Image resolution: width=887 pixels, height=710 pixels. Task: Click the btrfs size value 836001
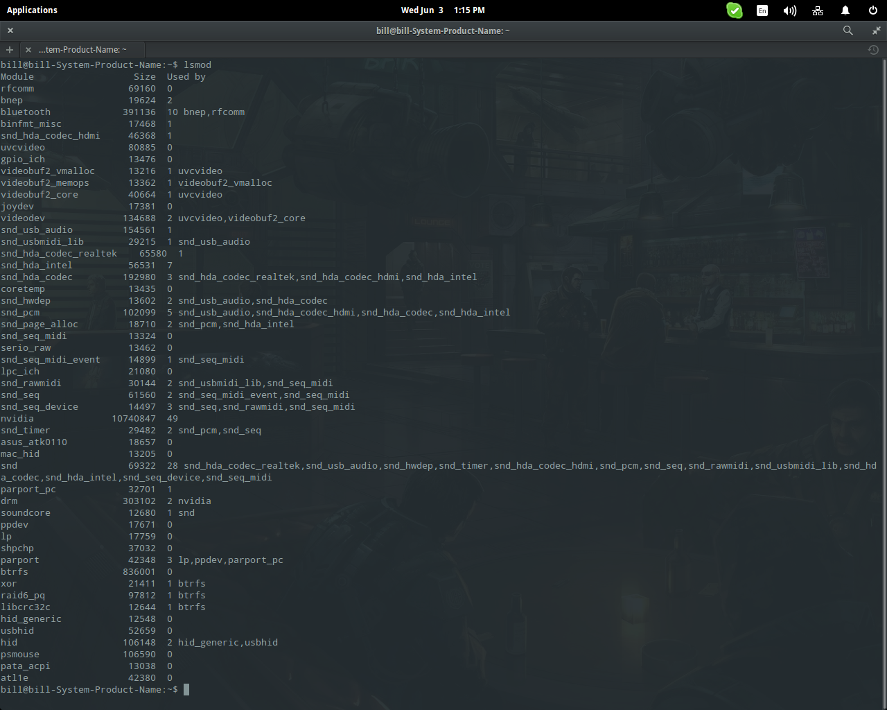coord(139,572)
